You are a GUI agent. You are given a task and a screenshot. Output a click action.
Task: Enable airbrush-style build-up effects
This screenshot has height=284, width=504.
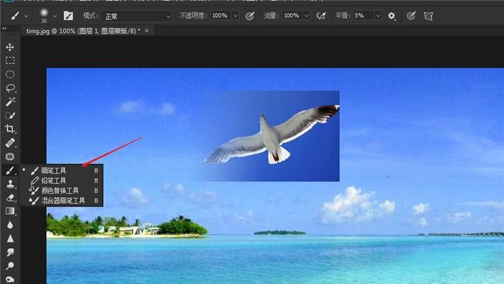[x=321, y=16]
